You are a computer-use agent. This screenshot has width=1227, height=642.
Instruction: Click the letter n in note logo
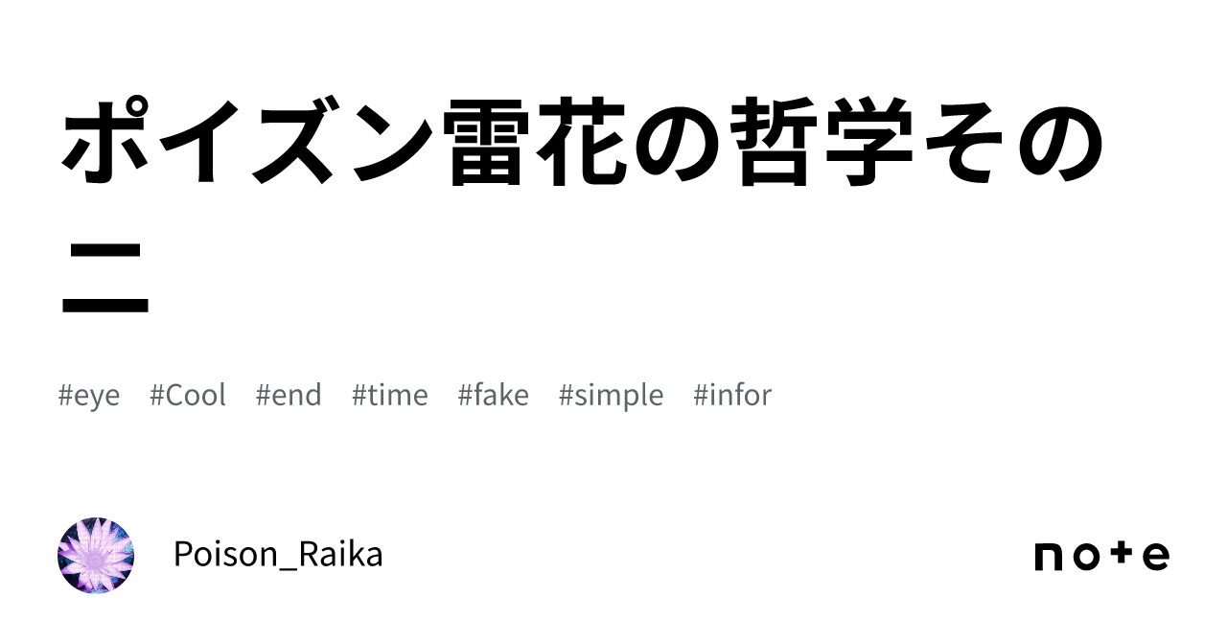coord(1050,558)
